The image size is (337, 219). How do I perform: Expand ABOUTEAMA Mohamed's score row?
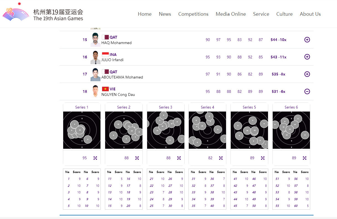307,74
